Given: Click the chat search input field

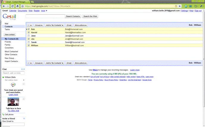Looking at the screenshot, I should (x=13, y=73).
